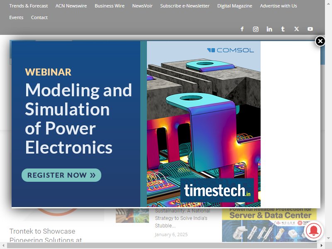
Task: Open Trends & Forecast menu item
Action: tap(29, 6)
